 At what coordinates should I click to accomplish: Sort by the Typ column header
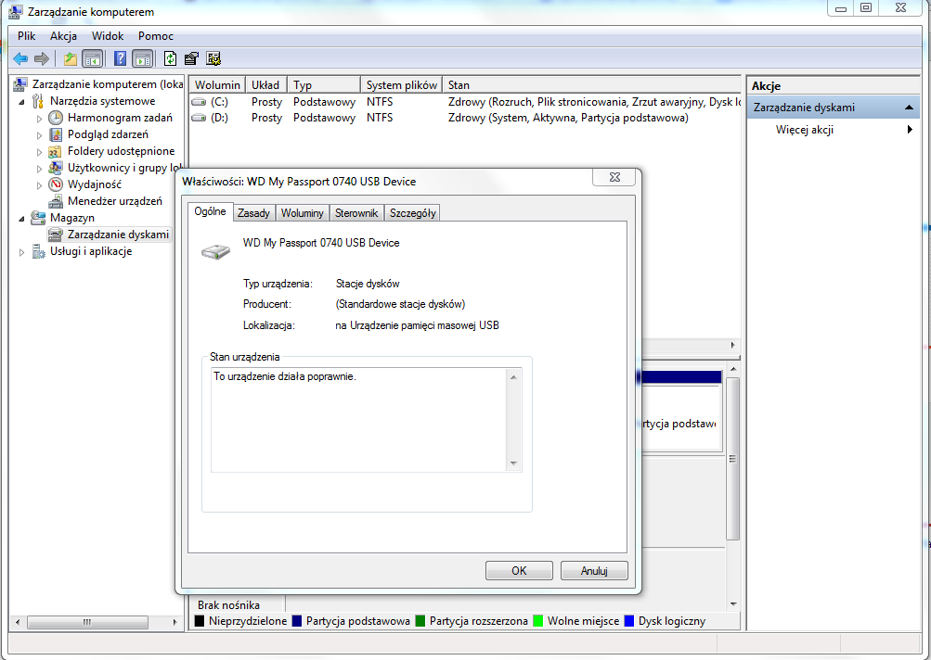tap(324, 84)
